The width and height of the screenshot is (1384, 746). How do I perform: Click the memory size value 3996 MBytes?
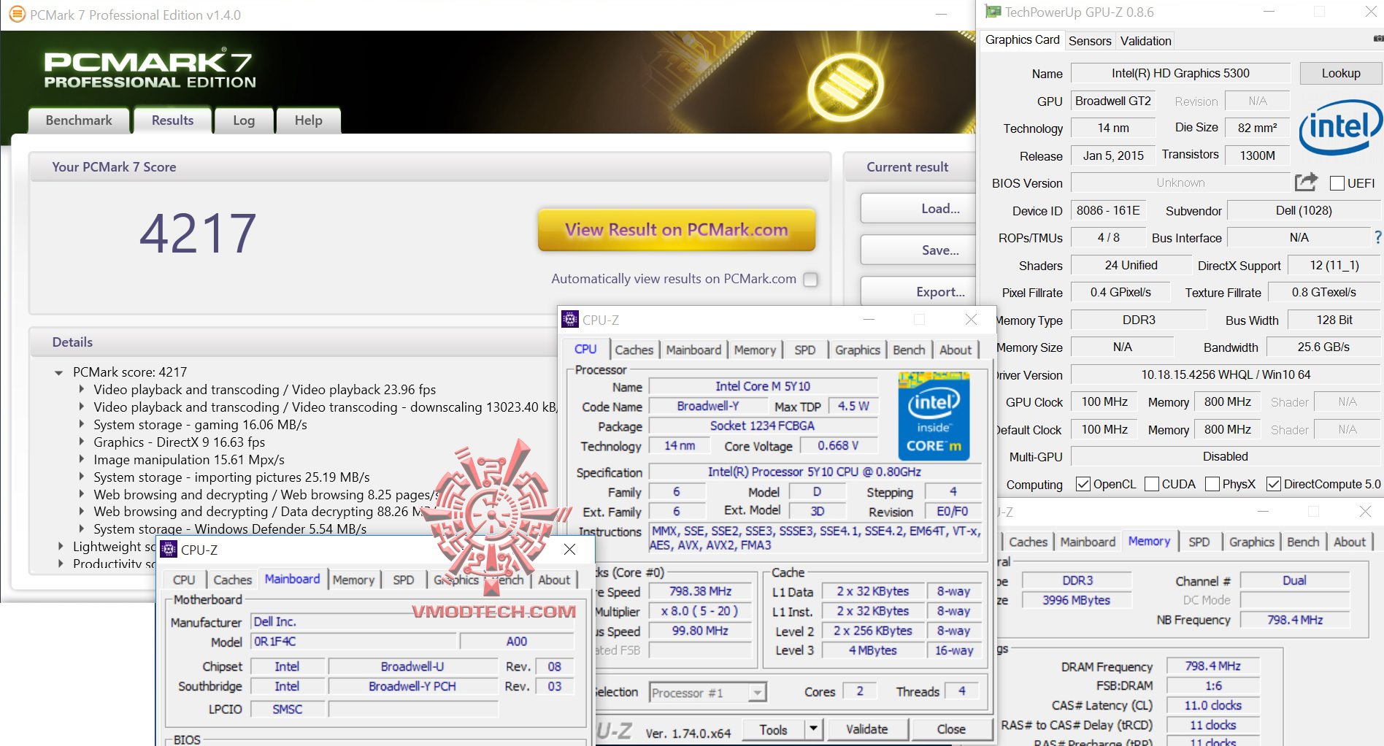point(1076,600)
